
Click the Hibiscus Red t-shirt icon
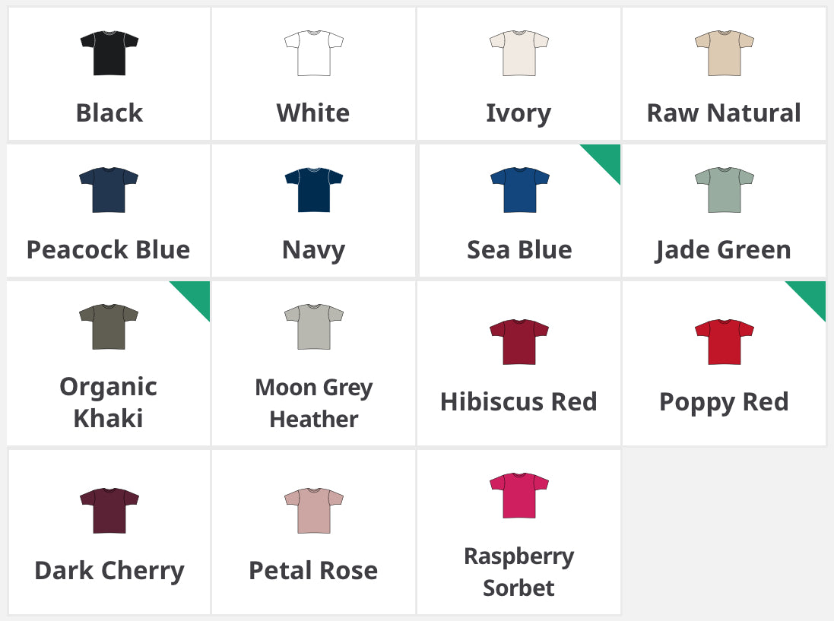[518, 342]
